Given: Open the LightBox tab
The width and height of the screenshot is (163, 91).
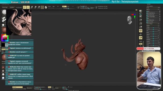Looking at the screenshot, I should pyautogui.click(x=12, y=7).
